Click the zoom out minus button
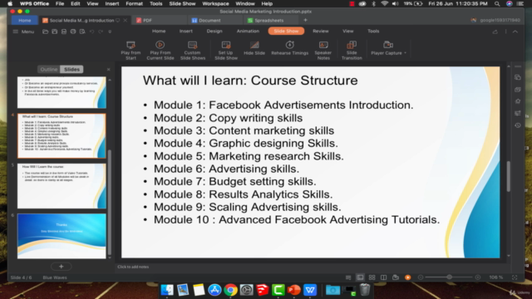 [x=421, y=277]
